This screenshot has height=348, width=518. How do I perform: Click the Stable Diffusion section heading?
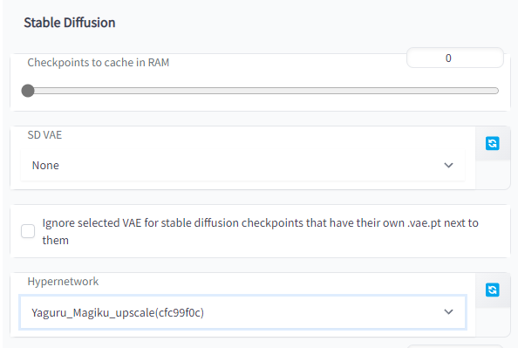[70, 23]
